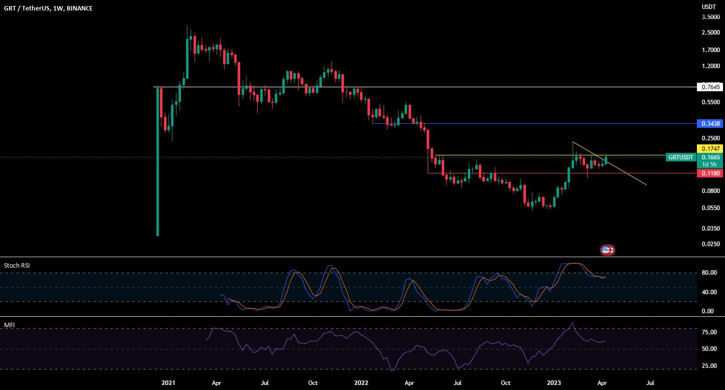
Task: Click the USDT currency label on price axis
Action: click(x=708, y=7)
